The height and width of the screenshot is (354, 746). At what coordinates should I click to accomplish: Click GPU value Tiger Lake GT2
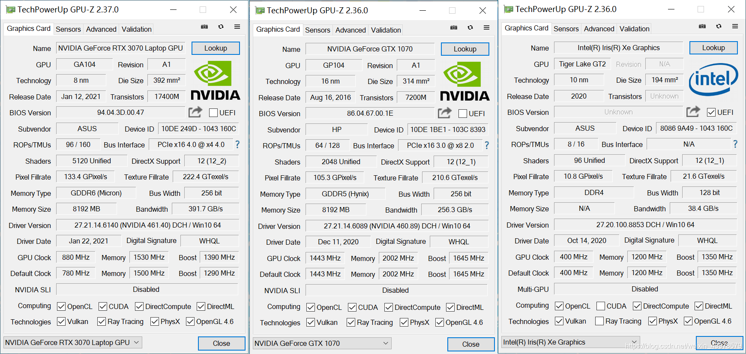point(582,64)
